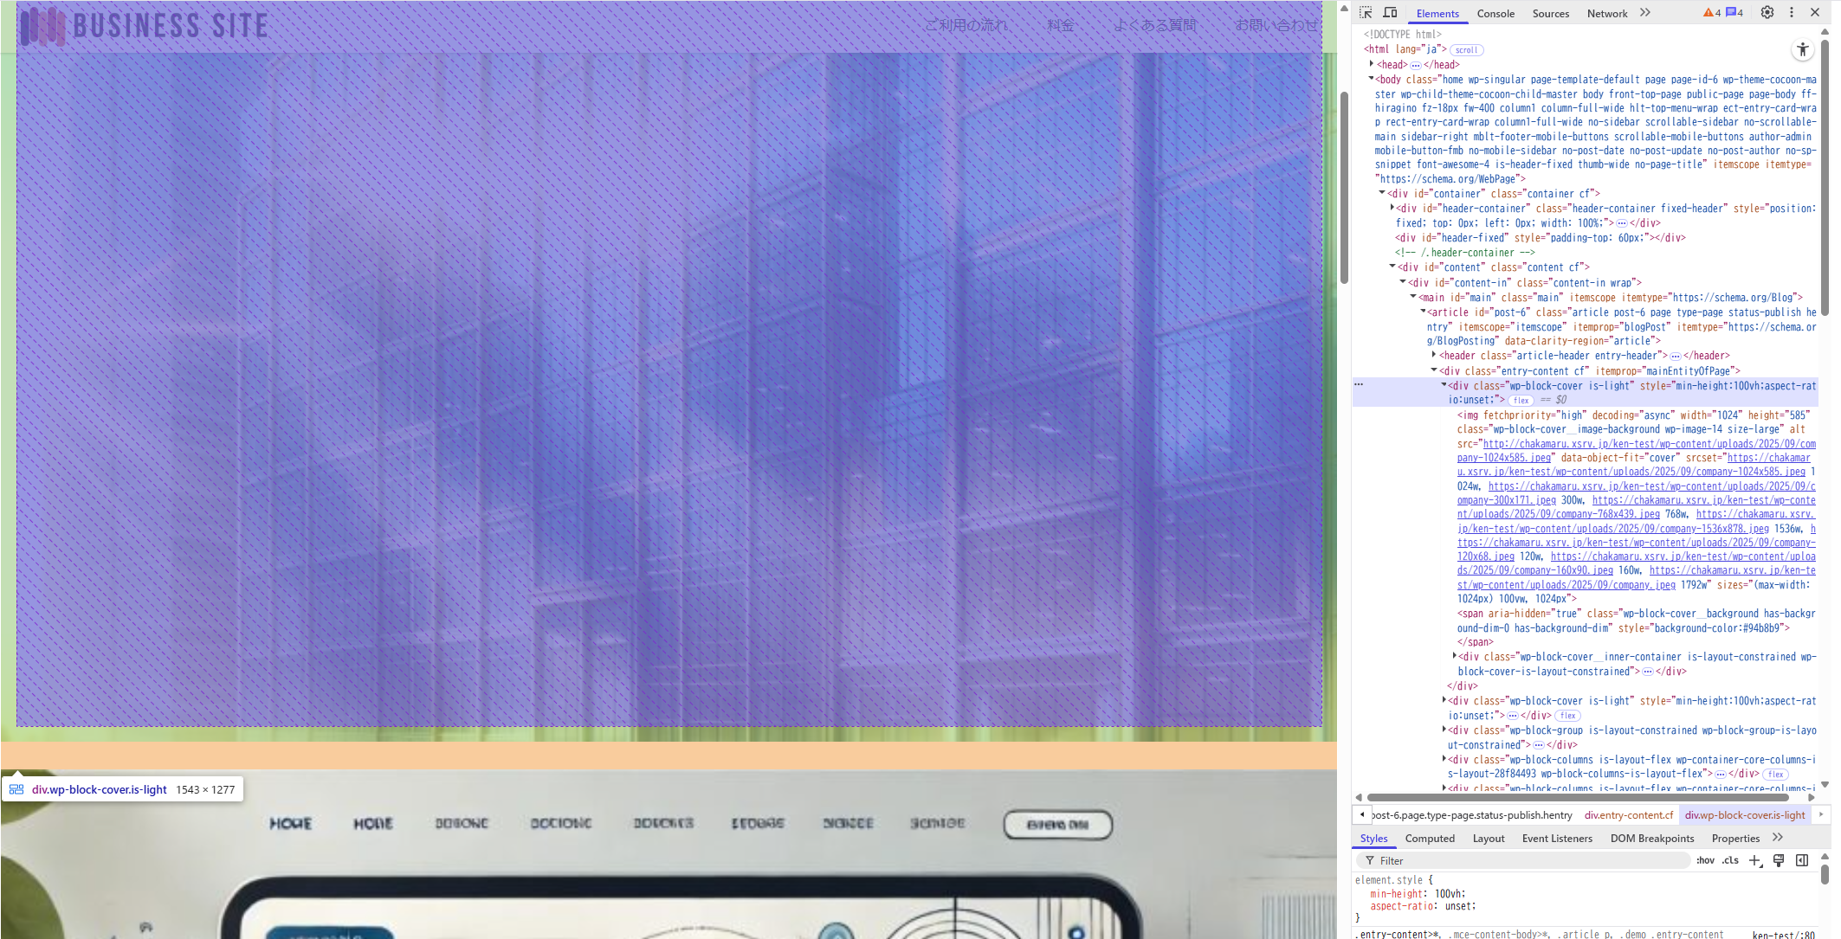Image resolution: width=1841 pixels, height=939 pixels.
Task: Open the Computed styles tab
Action: tap(1430, 838)
